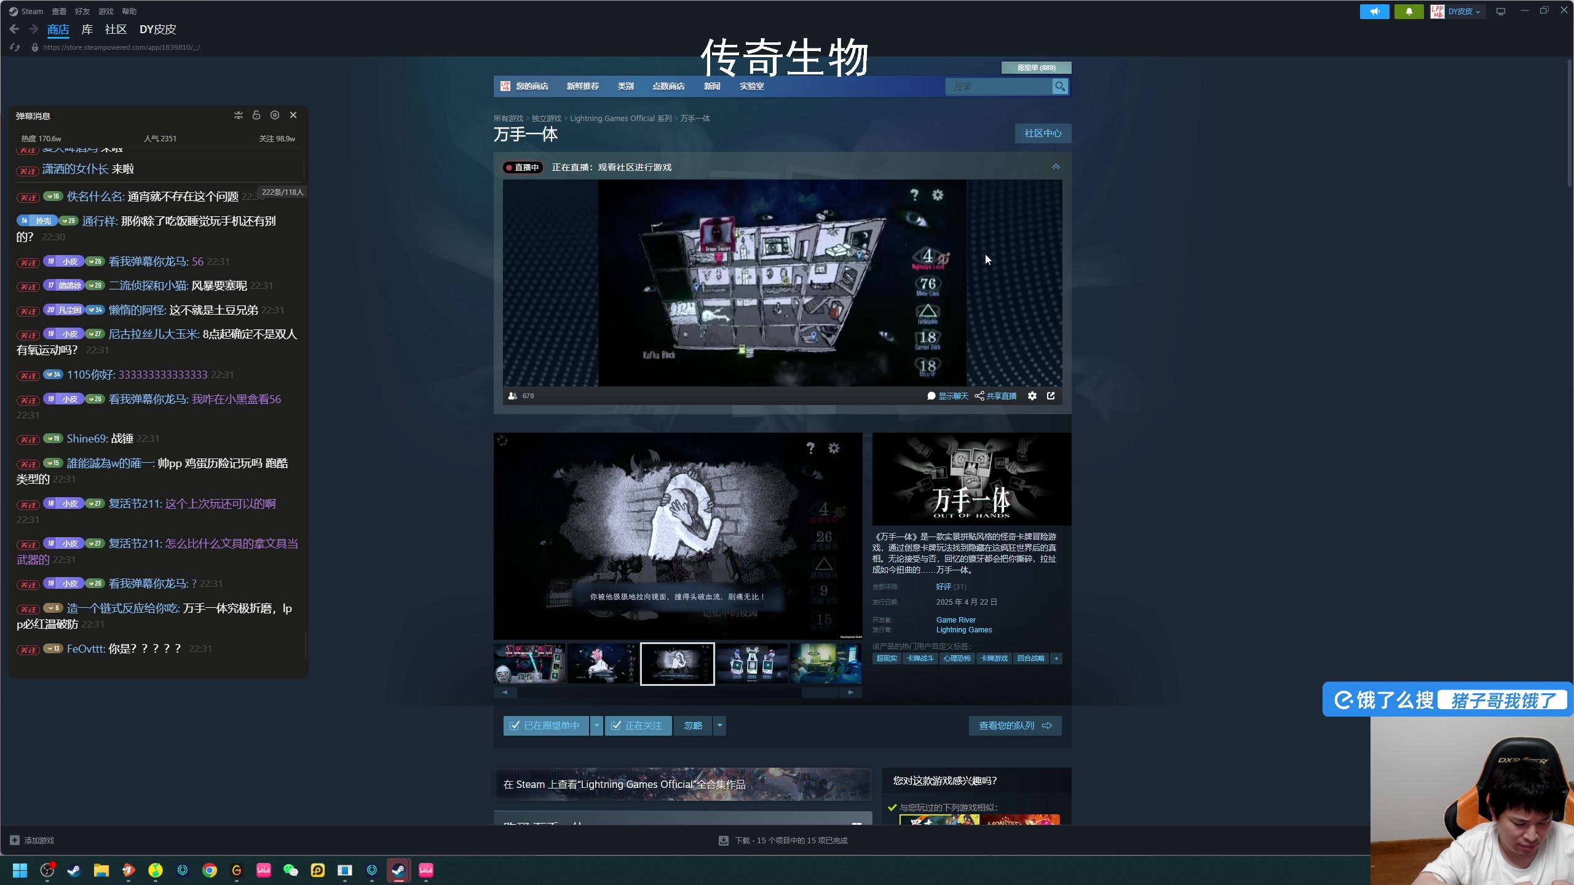Open the Lightning Games Official bundle banner
The width and height of the screenshot is (1574, 885).
pos(682,784)
